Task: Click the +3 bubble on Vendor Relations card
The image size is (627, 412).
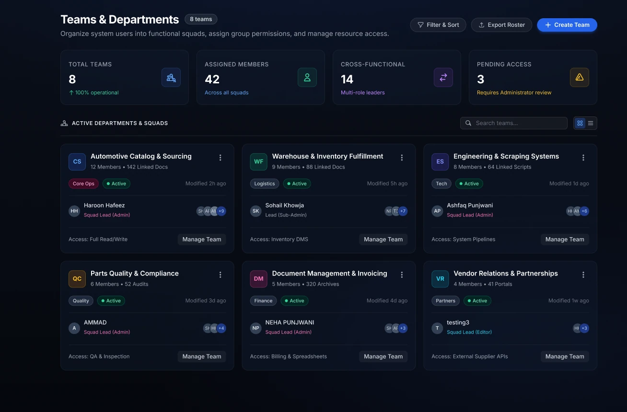Action: [x=584, y=328]
